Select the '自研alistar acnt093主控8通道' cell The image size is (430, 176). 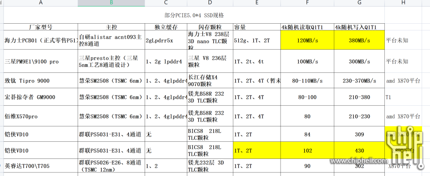point(111,40)
